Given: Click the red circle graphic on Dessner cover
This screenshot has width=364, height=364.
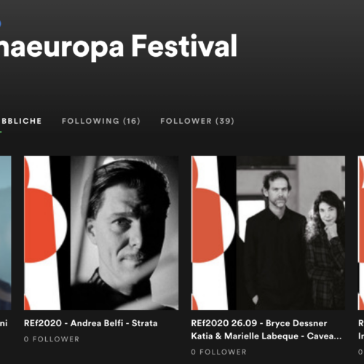Looking at the screenshot, I should [x=208, y=226].
